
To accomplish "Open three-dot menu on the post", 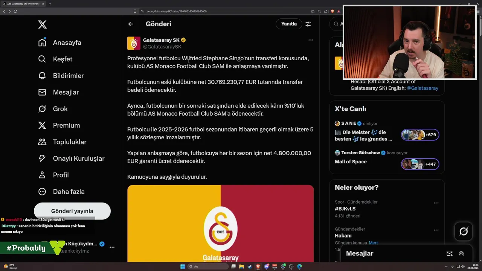I will (x=311, y=40).
